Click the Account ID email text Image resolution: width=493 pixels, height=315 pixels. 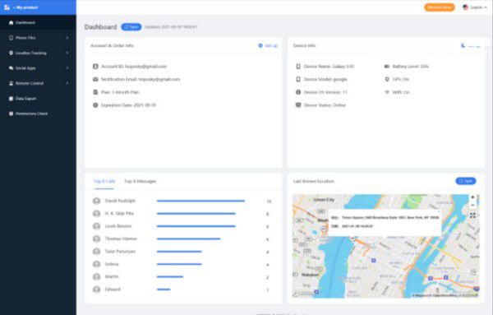pyautogui.click(x=146, y=67)
